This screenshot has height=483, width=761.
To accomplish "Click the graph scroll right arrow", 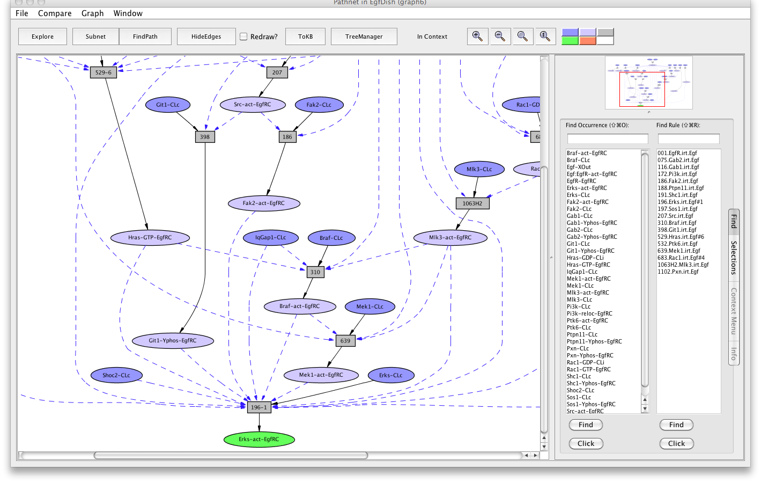I will tap(535, 455).
